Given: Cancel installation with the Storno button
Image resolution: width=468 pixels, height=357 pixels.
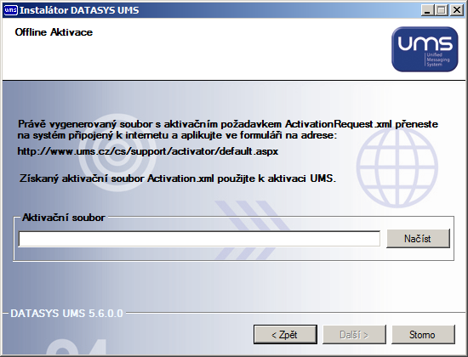Looking at the screenshot, I should (423, 335).
